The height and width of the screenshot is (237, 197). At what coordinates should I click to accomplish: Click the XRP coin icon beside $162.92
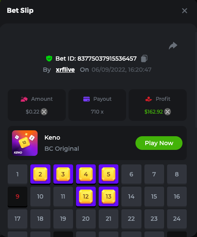click(168, 112)
